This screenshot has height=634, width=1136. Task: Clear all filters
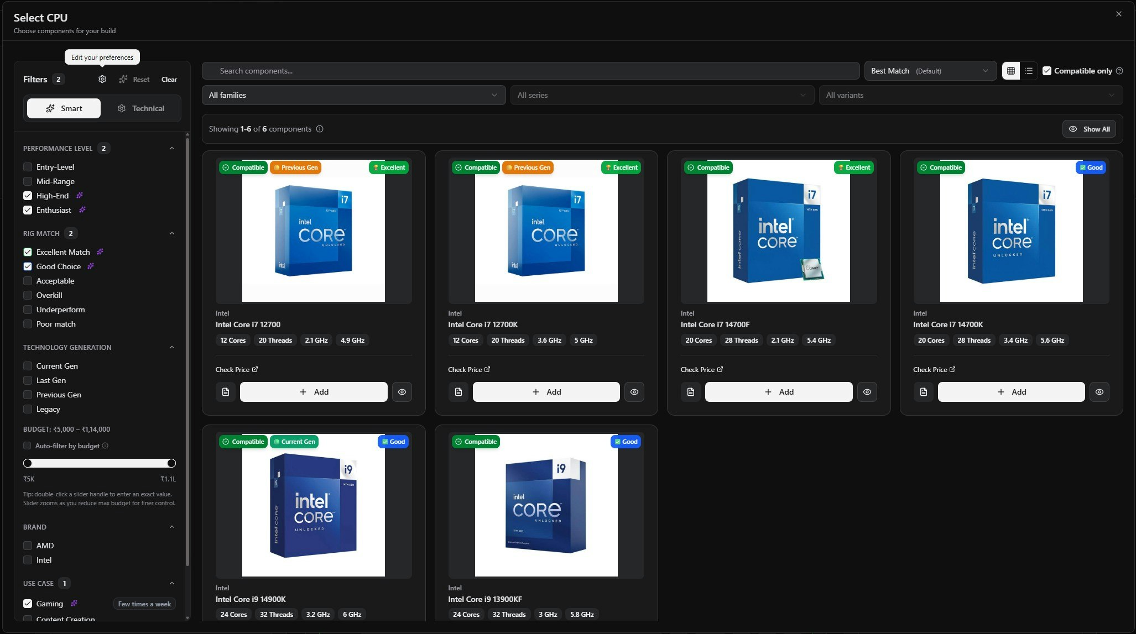click(x=169, y=79)
